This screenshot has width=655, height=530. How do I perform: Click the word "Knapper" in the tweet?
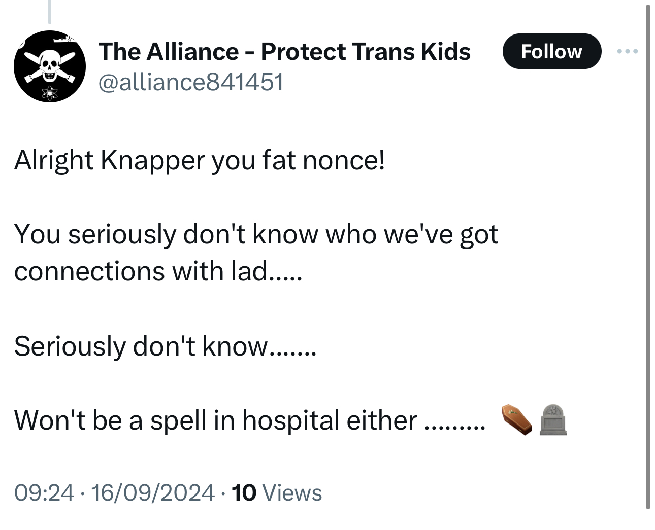(x=152, y=160)
